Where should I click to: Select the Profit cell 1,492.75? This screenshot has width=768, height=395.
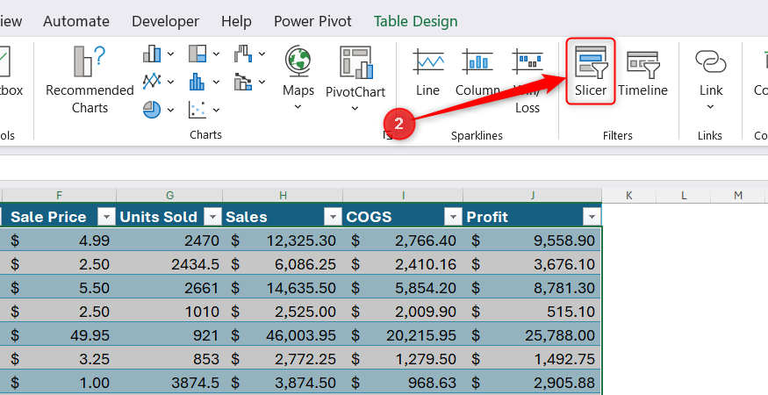tap(533, 359)
